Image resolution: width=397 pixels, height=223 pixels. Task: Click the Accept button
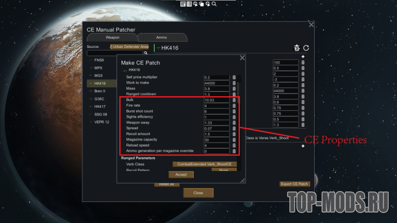coord(181,175)
